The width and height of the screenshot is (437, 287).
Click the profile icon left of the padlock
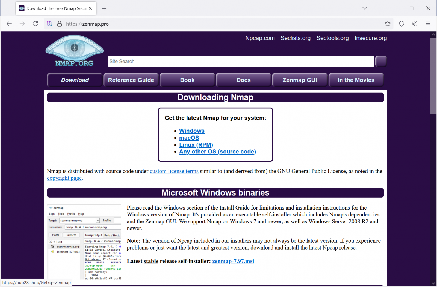(49, 24)
